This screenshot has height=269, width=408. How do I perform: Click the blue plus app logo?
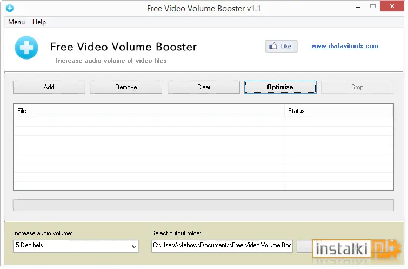point(26,48)
